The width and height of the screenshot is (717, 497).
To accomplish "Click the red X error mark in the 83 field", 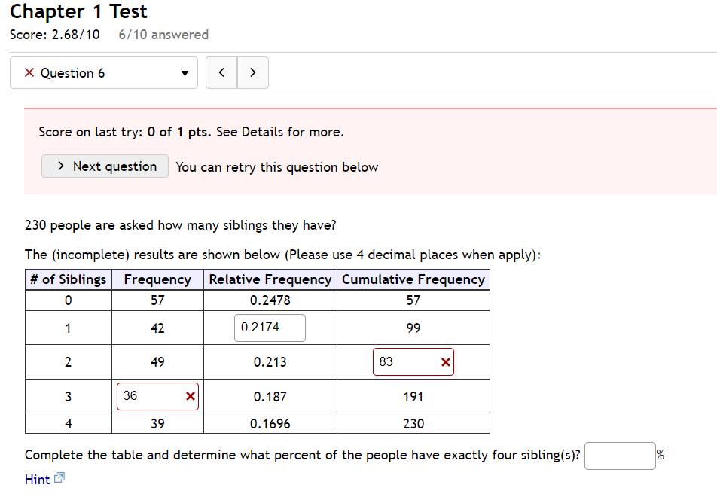I will coord(446,361).
